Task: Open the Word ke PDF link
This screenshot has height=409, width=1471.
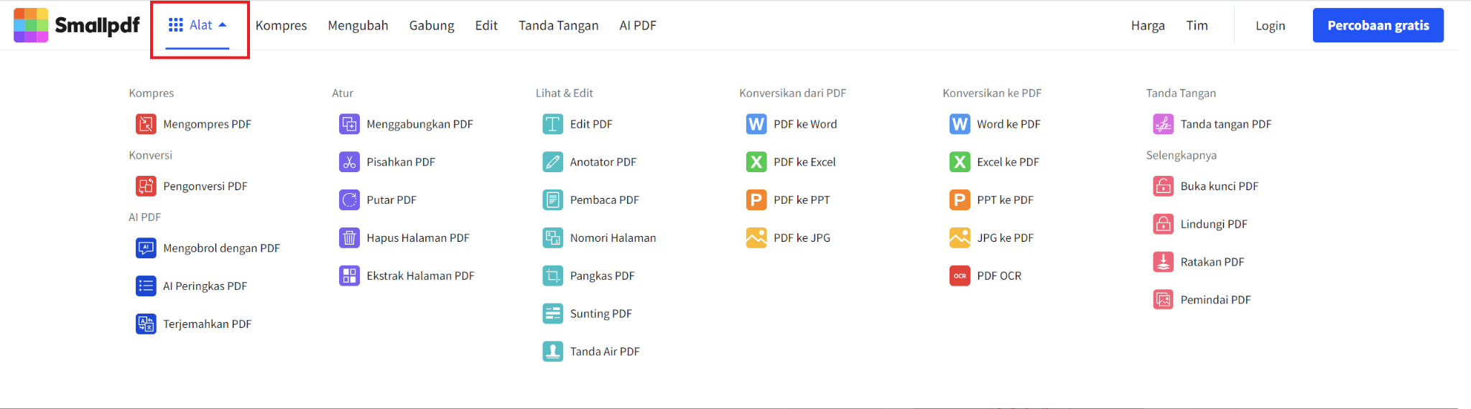Action: click(x=1008, y=124)
